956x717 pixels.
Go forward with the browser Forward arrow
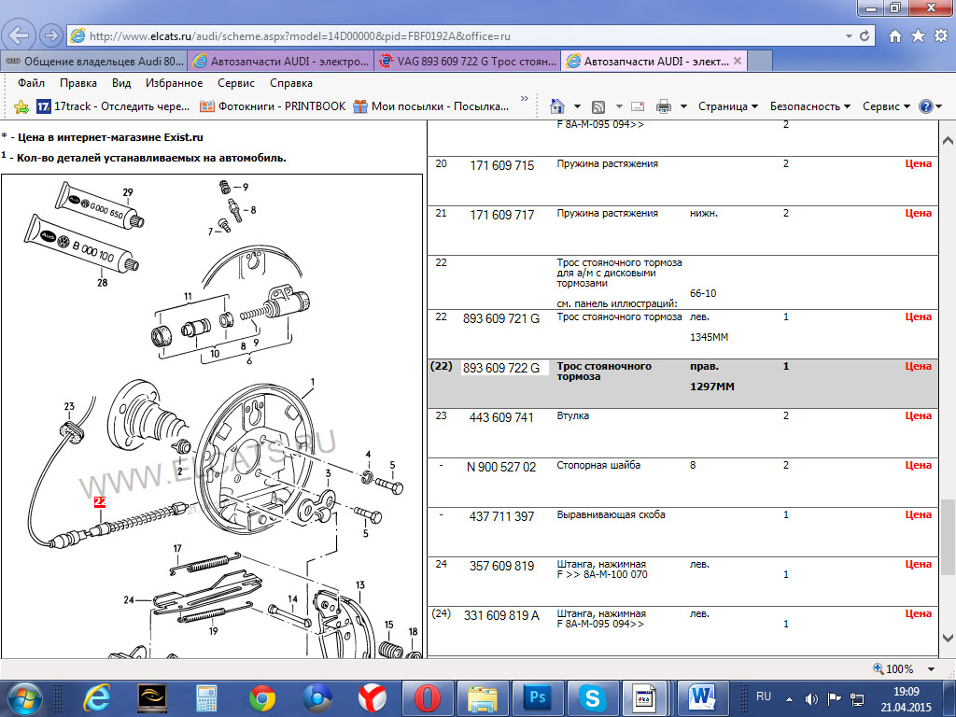click(52, 35)
